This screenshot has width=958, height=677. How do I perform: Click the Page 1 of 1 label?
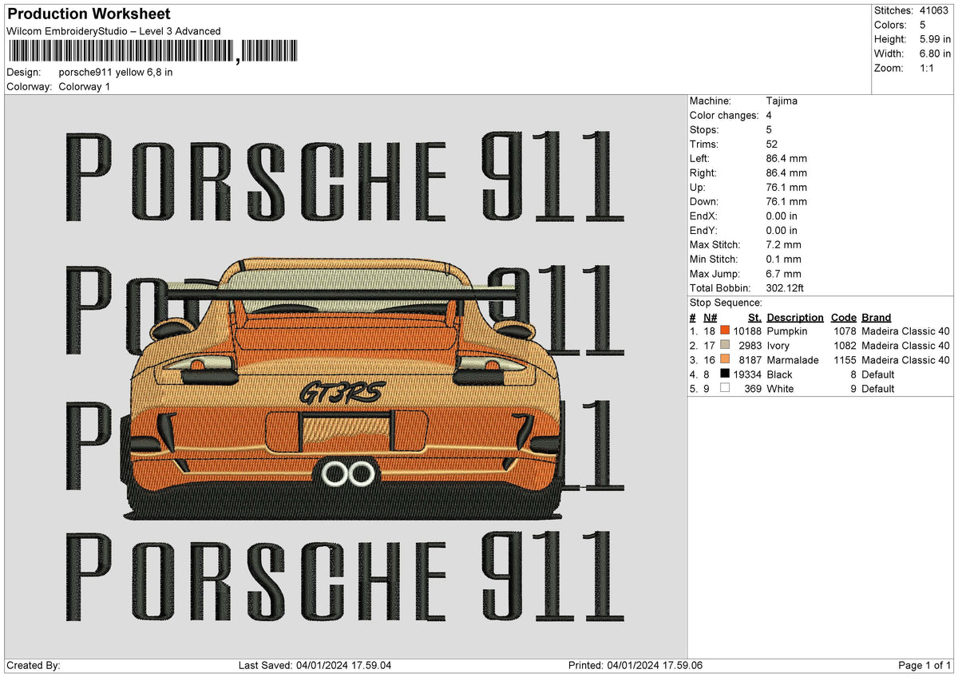pos(924,665)
